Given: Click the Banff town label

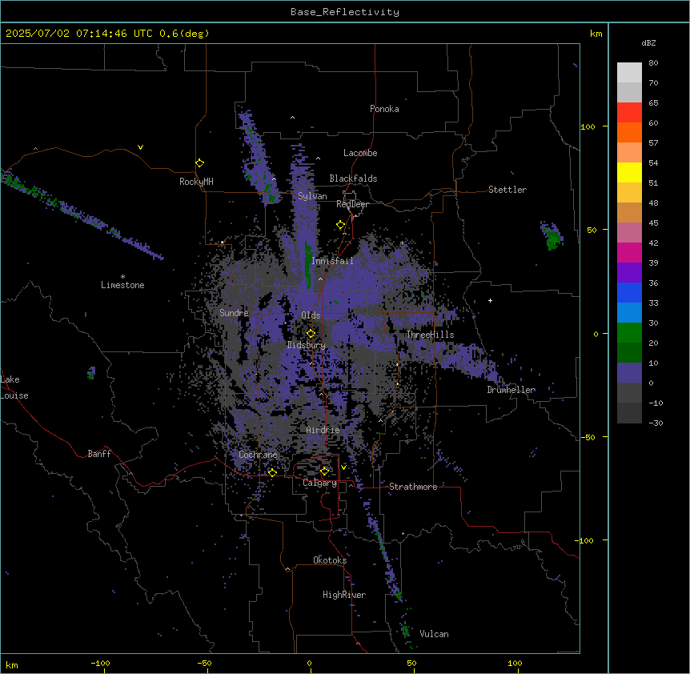Looking at the screenshot, I should coord(99,454).
